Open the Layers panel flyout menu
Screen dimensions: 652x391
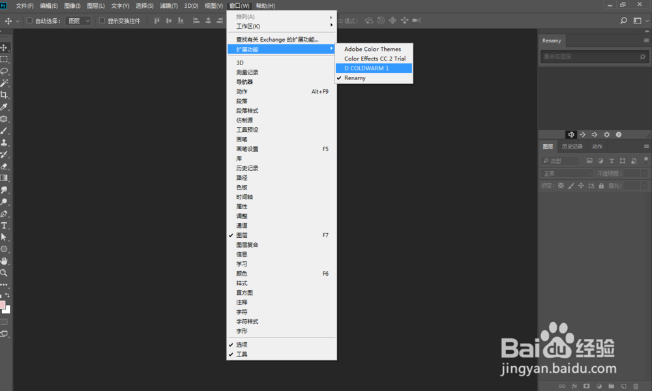click(646, 146)
